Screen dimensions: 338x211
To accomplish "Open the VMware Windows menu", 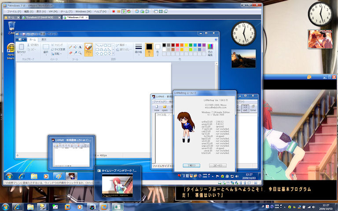I will pyautogui.click(x=83, y=11).
